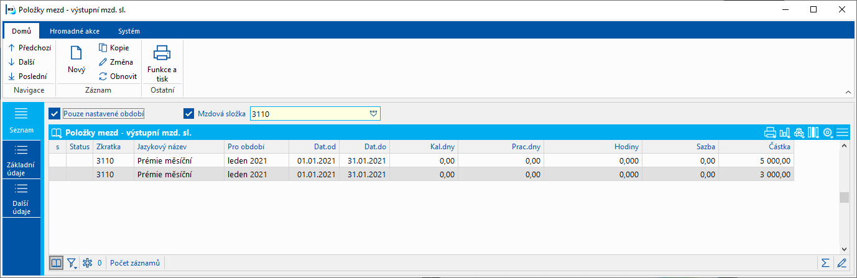Expand the Mzdová složka dropdown arrow

tap(373, 114)
